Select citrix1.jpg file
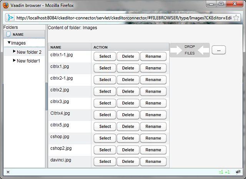 point(105,68)
